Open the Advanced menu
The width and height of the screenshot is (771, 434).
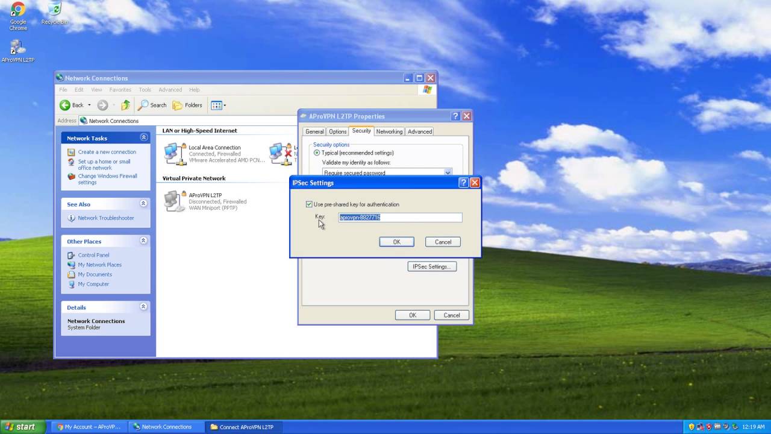click(x=170, y=90)
